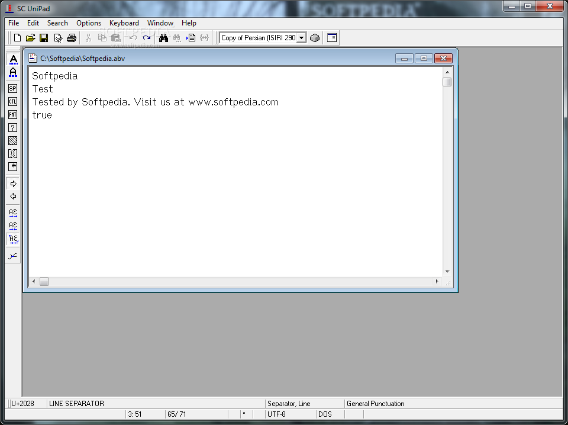Screen dimensions: 568x425
Task: Click the bracket matching icon
Action: [x=205, y=38]
